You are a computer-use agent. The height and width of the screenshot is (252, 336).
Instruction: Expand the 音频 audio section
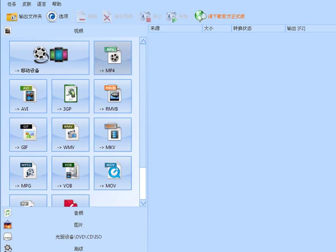[x=78, y=213]
